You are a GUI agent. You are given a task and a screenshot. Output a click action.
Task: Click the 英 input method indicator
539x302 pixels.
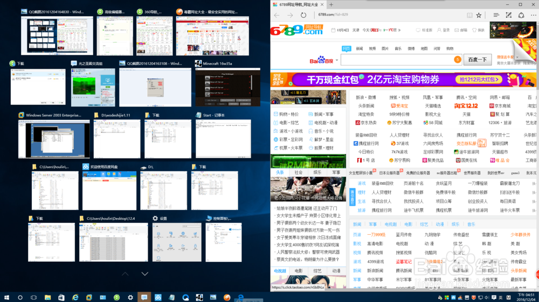click(501, 297)
